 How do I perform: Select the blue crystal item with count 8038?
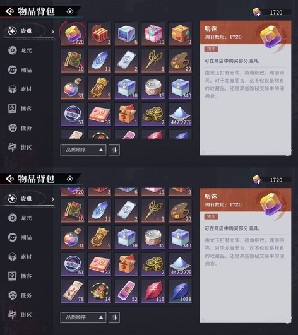coord(180,291)
